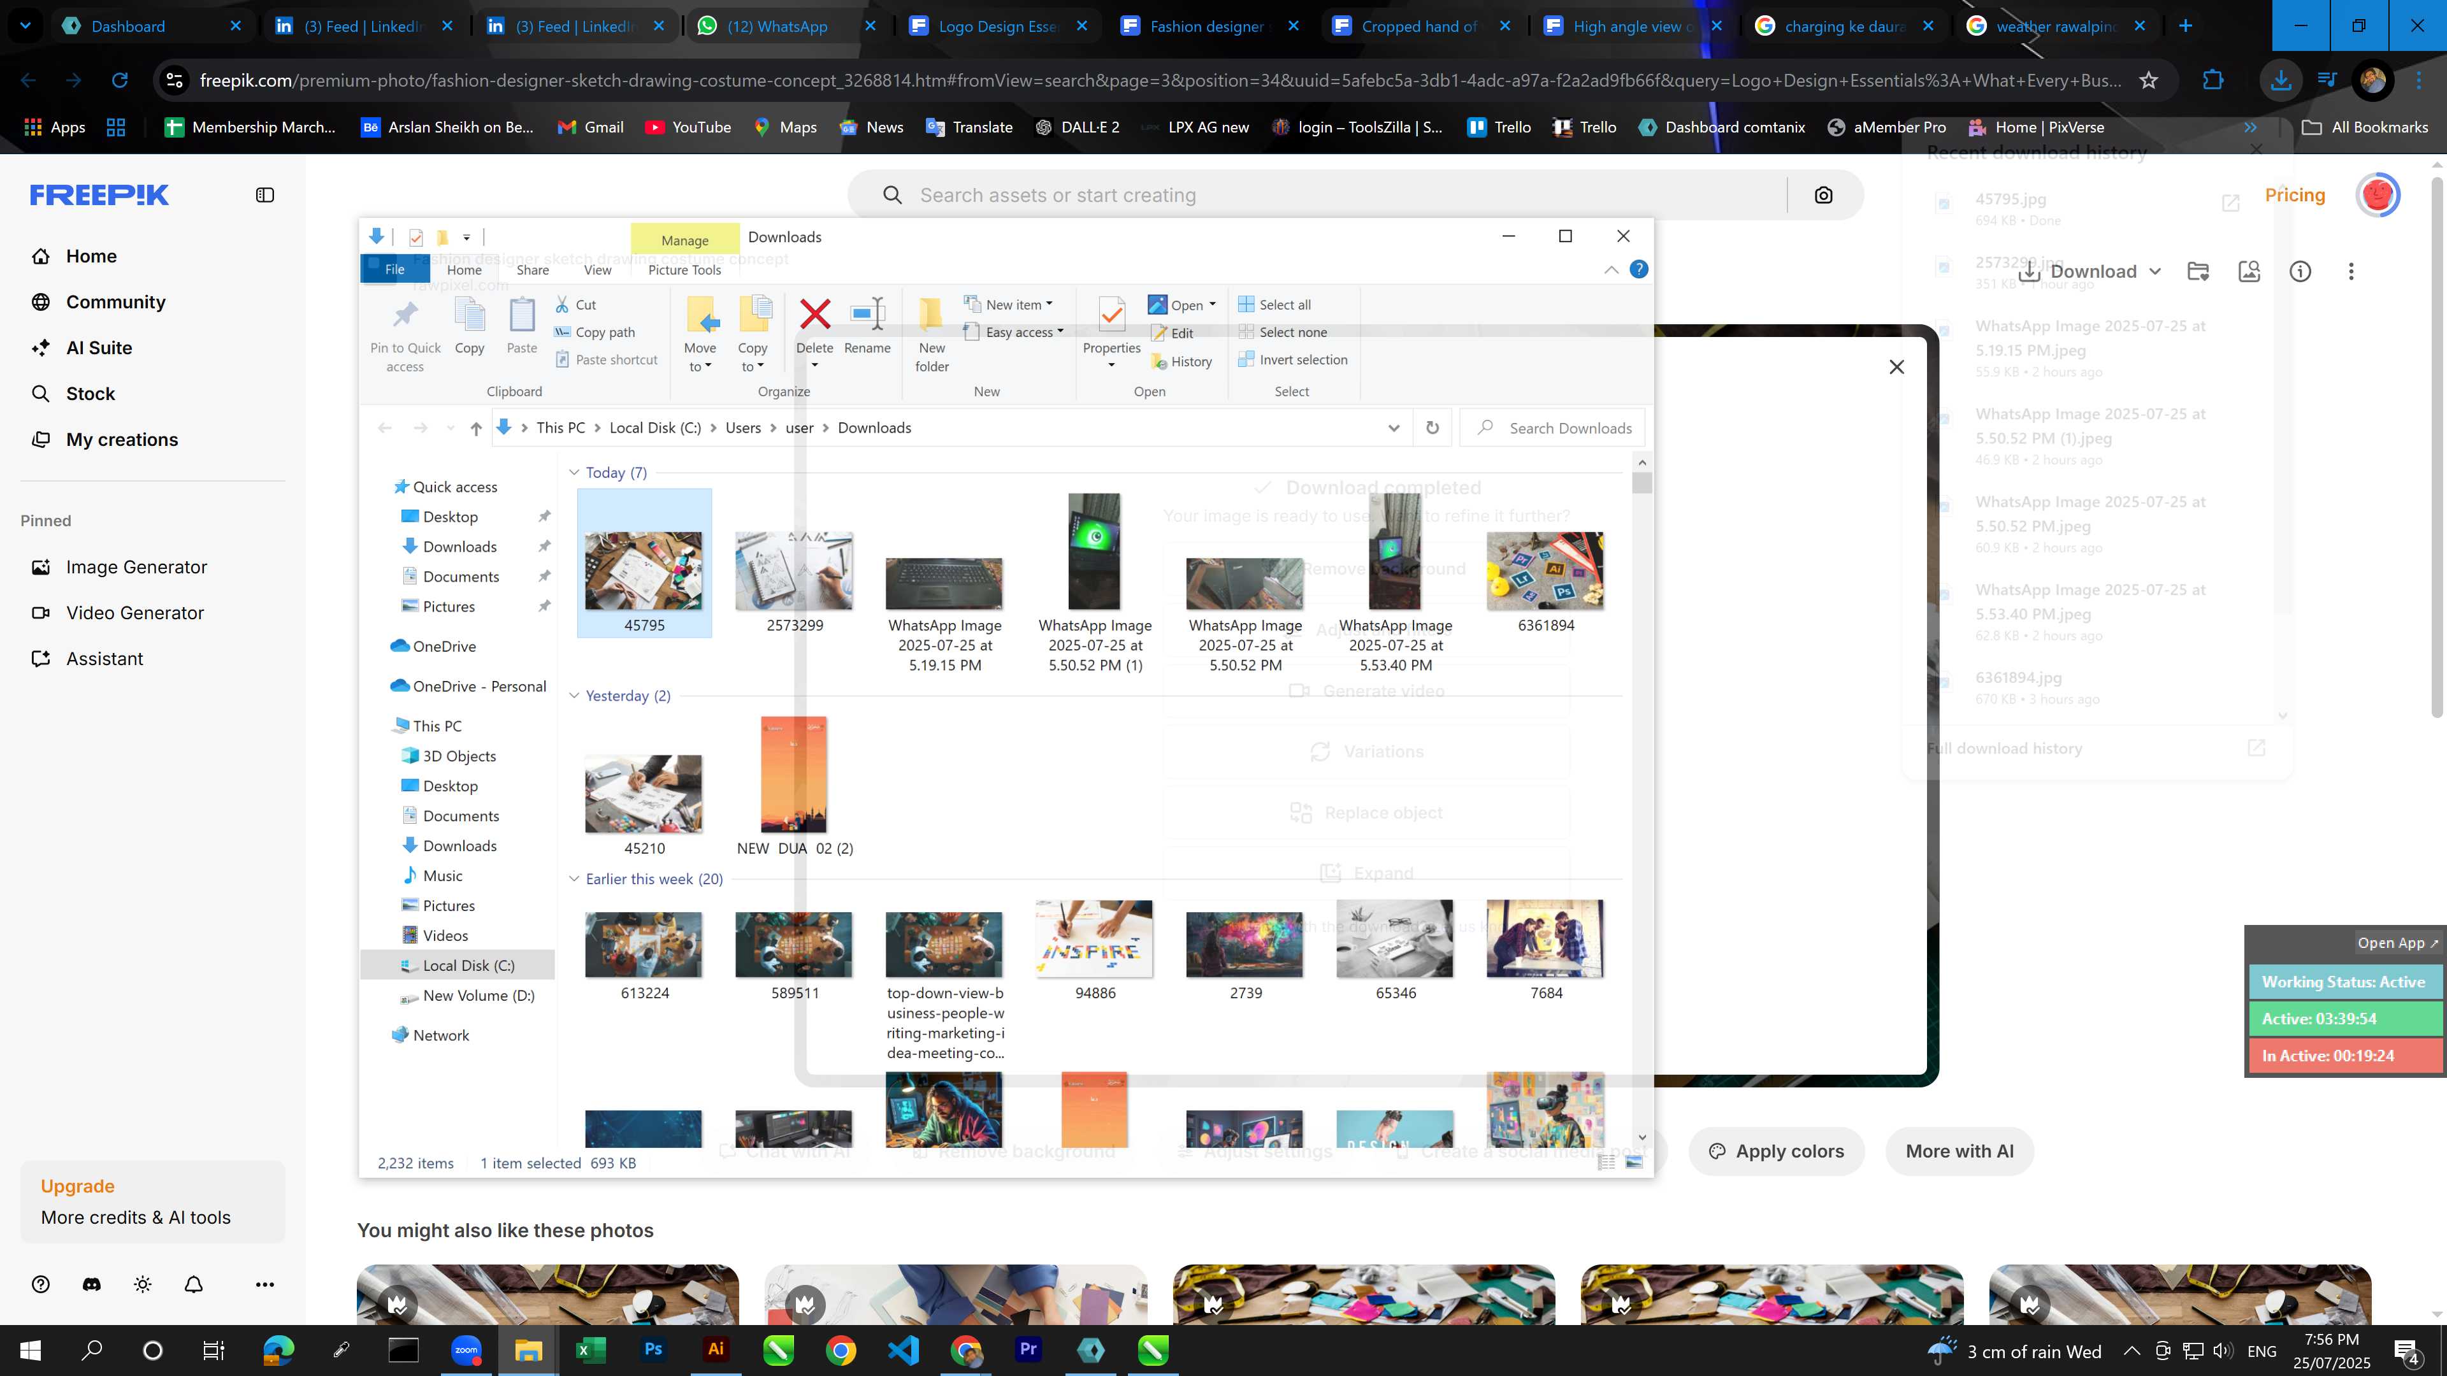Toggle Freepik light/dark theme sun icon
2447x1376 pixels.
(x=143, y=1285)
